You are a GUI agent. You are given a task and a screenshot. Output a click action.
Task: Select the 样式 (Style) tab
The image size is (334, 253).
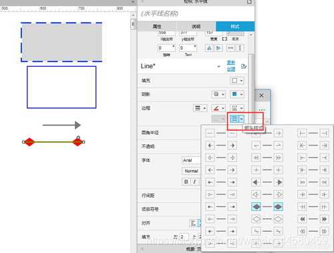(235, 27)
